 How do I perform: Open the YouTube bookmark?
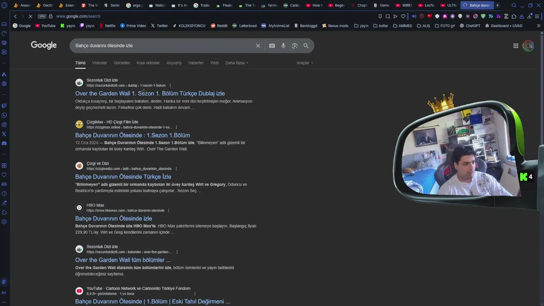45,25
